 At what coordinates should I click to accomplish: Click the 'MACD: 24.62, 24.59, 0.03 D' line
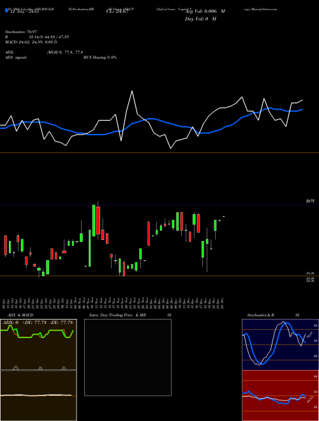31,42
